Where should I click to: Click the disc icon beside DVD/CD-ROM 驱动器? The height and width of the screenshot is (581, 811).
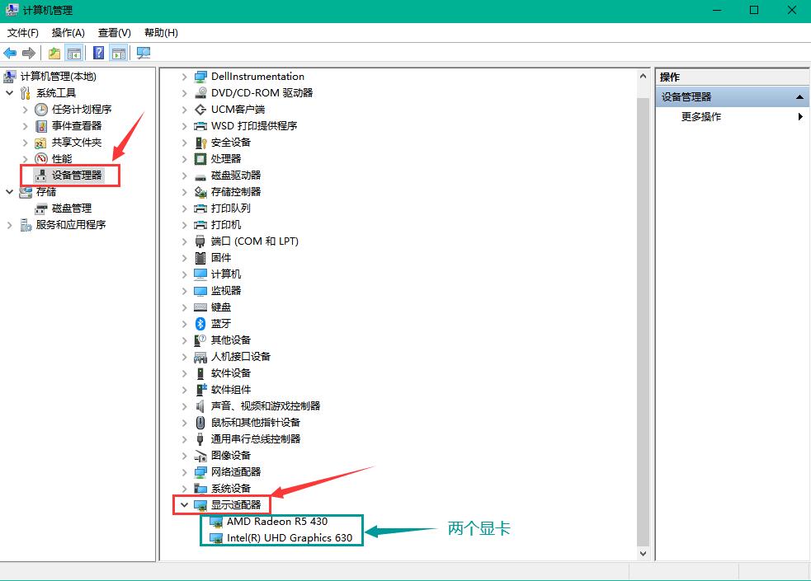(200, 93)
